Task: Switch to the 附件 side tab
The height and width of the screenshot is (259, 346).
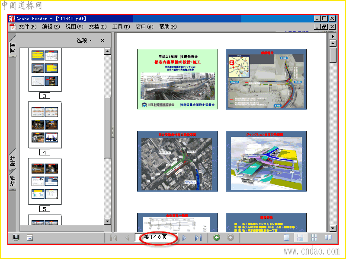Action: [13, 160]
